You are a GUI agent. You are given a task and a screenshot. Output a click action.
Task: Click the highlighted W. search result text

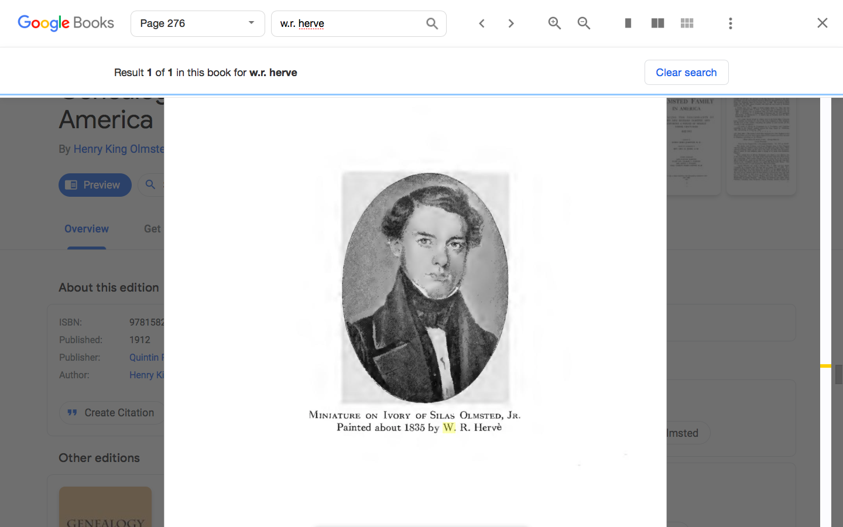coord(448,427)
